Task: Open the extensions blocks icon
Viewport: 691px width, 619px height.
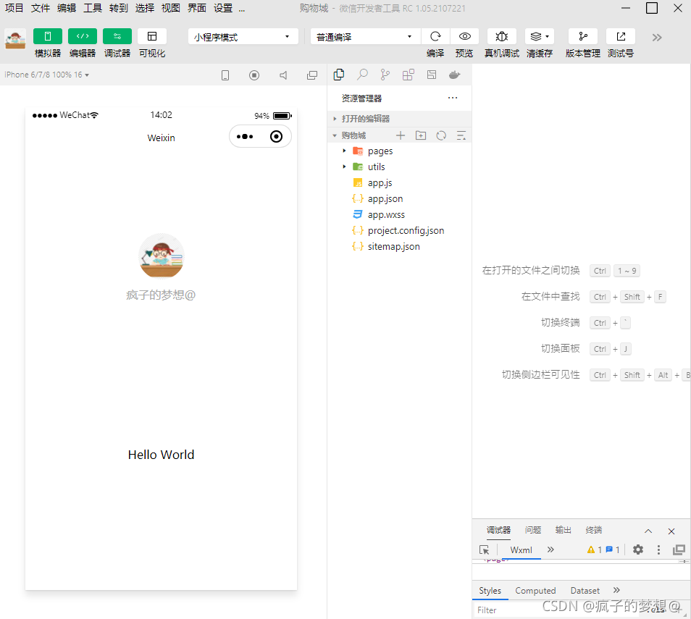Action: tap(409, 75)
